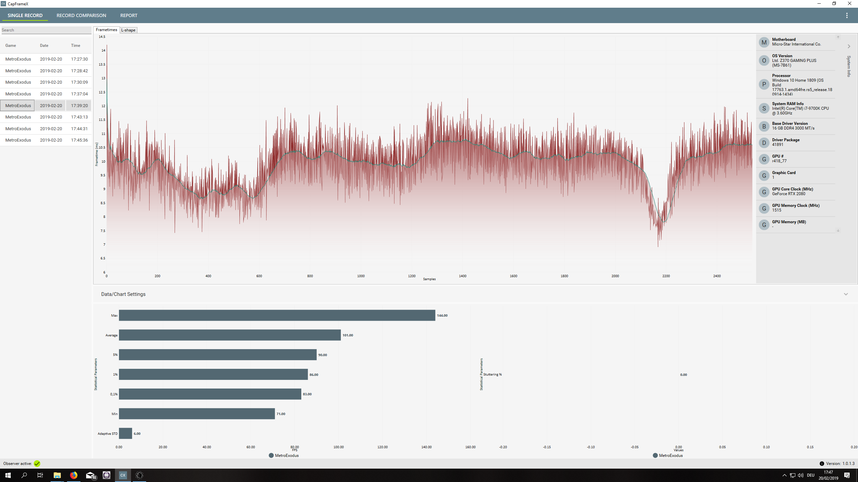Open the three-dot options menu
Image resolution: width=858 pixels, height=482 pixels.
[x=847, y=15]
